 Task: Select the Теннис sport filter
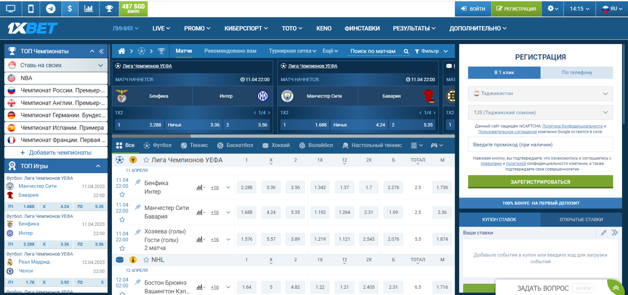pyautogui.click(x=194, y=145)
